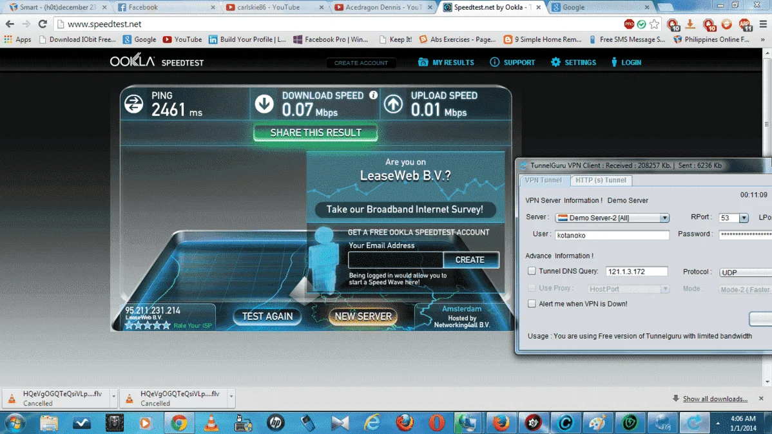Show hidden system tray icons
The height and width of the screenshot is (434, 772).
pos(718,423)
